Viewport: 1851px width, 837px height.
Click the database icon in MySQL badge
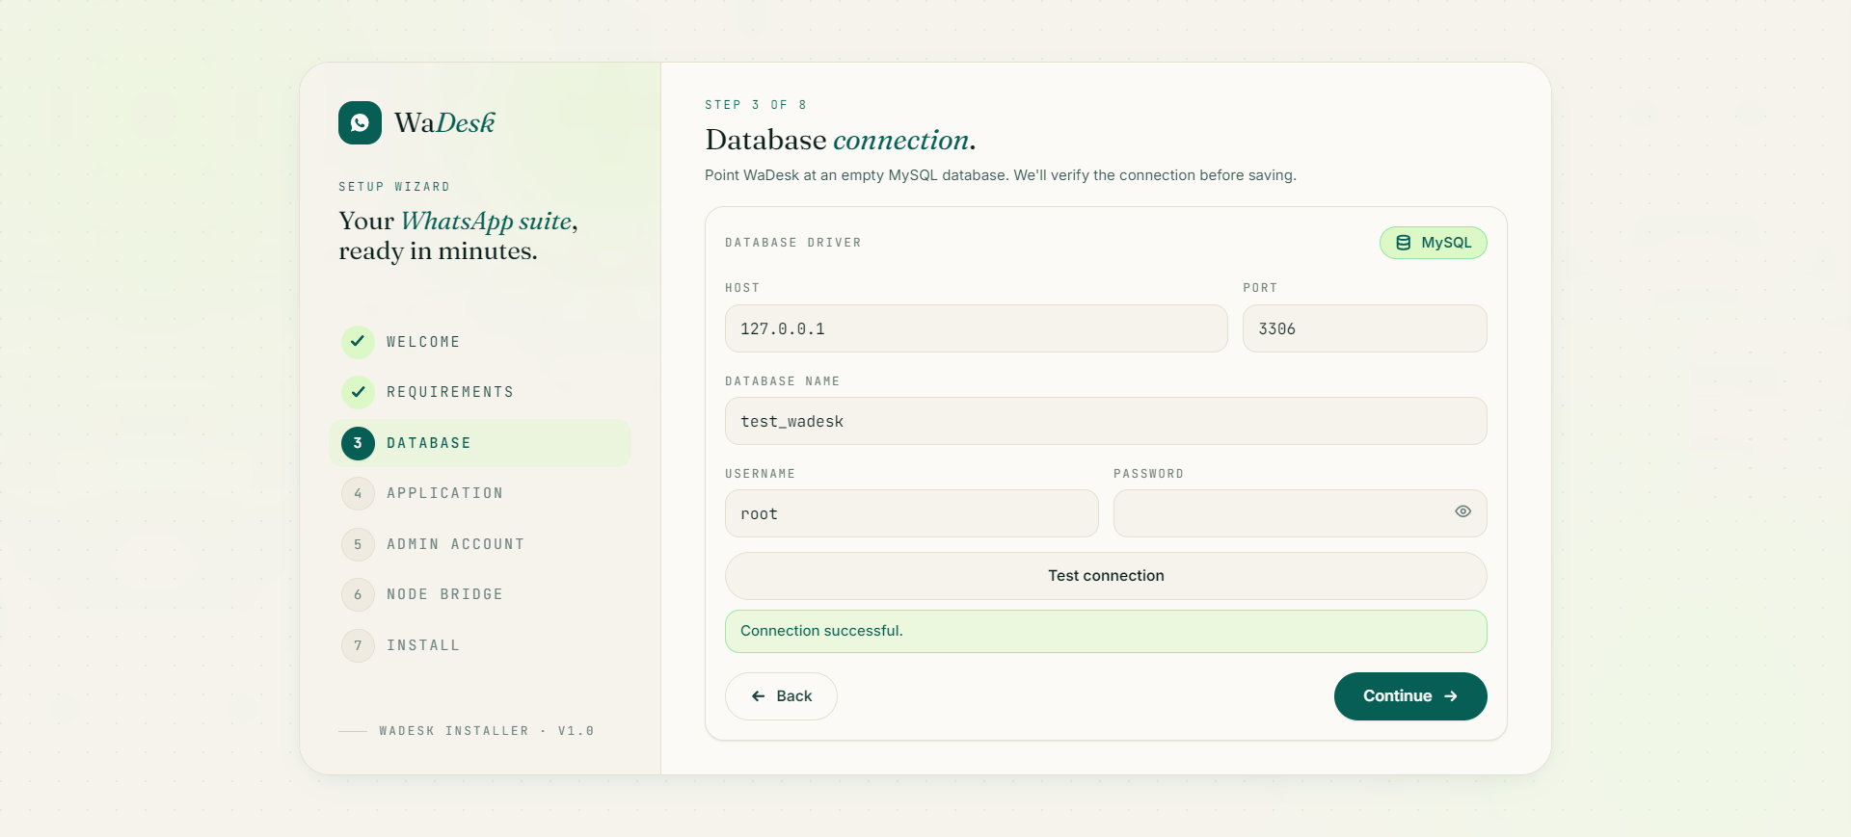tap(1404, 243)
